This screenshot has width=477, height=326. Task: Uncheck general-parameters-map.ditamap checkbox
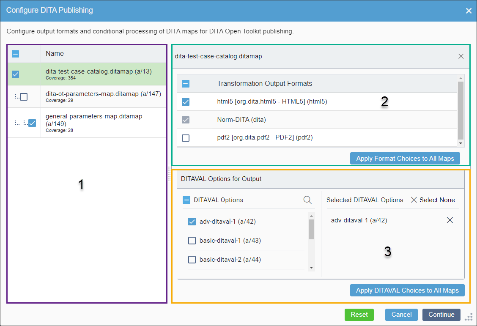point(32,123)
